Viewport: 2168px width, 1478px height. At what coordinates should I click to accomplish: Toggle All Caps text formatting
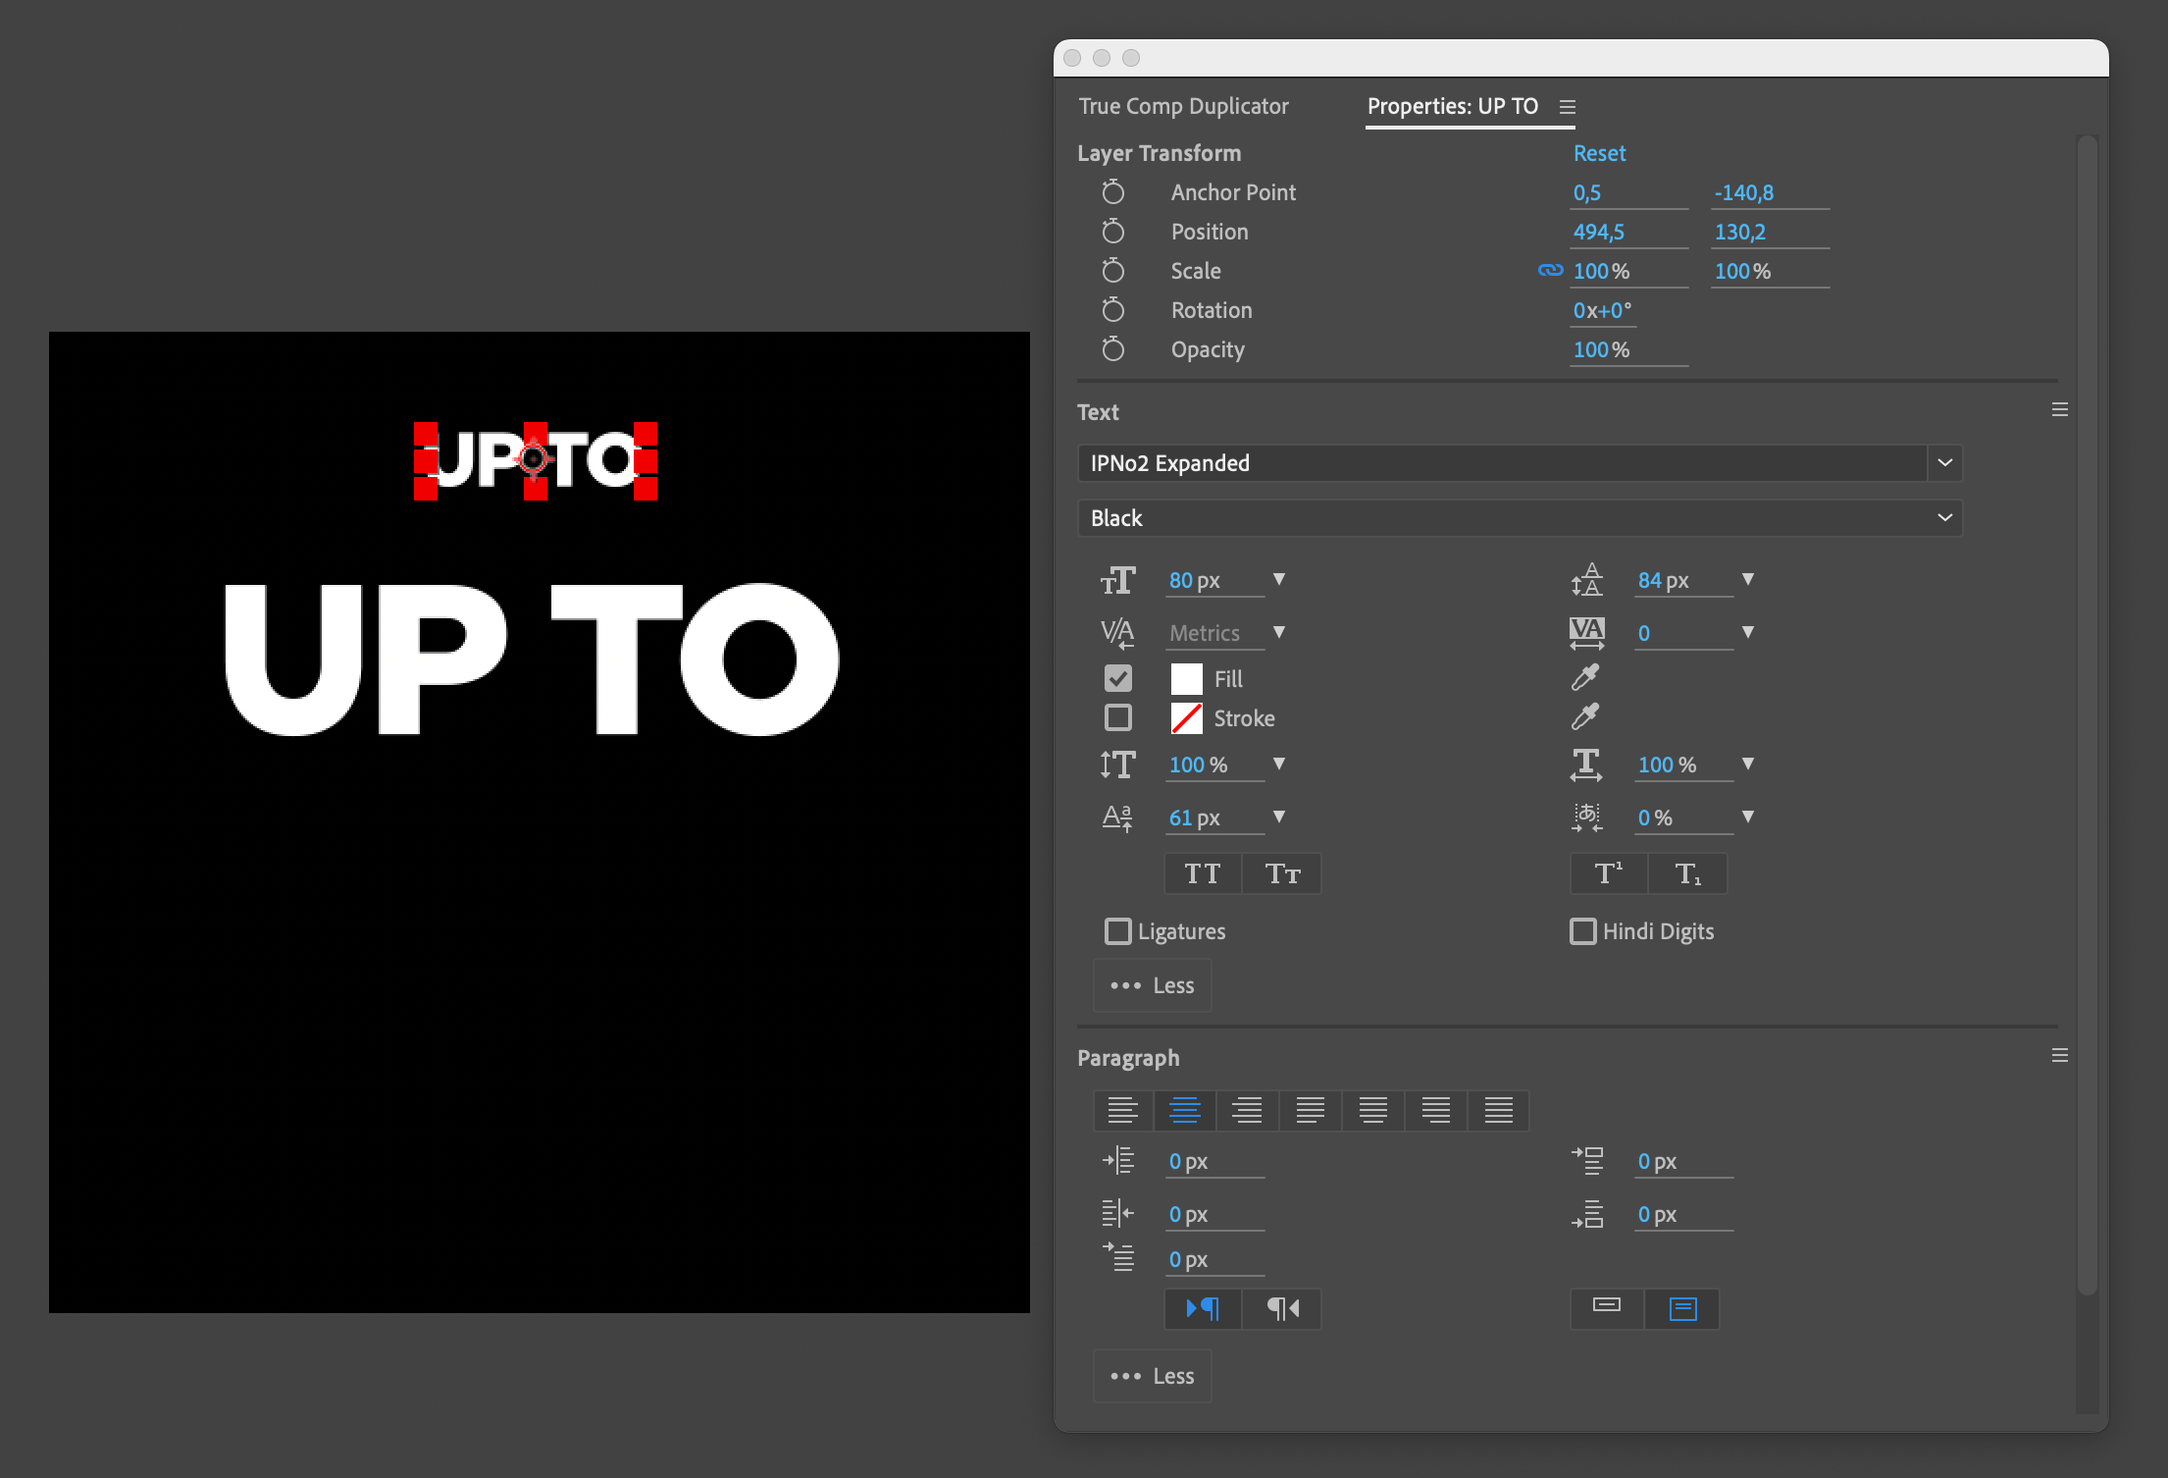pos(1203,872)
